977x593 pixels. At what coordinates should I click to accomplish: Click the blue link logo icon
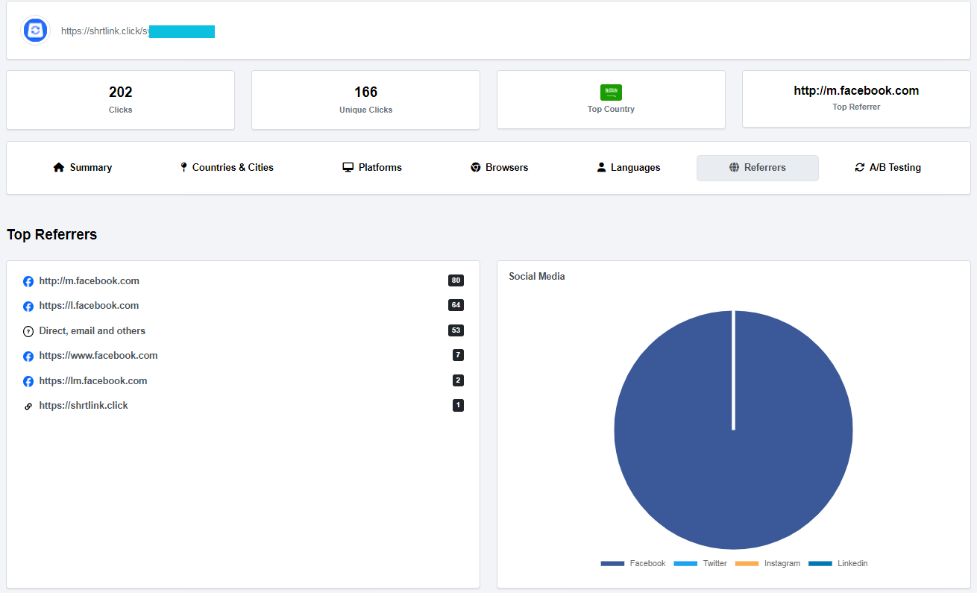35,31
